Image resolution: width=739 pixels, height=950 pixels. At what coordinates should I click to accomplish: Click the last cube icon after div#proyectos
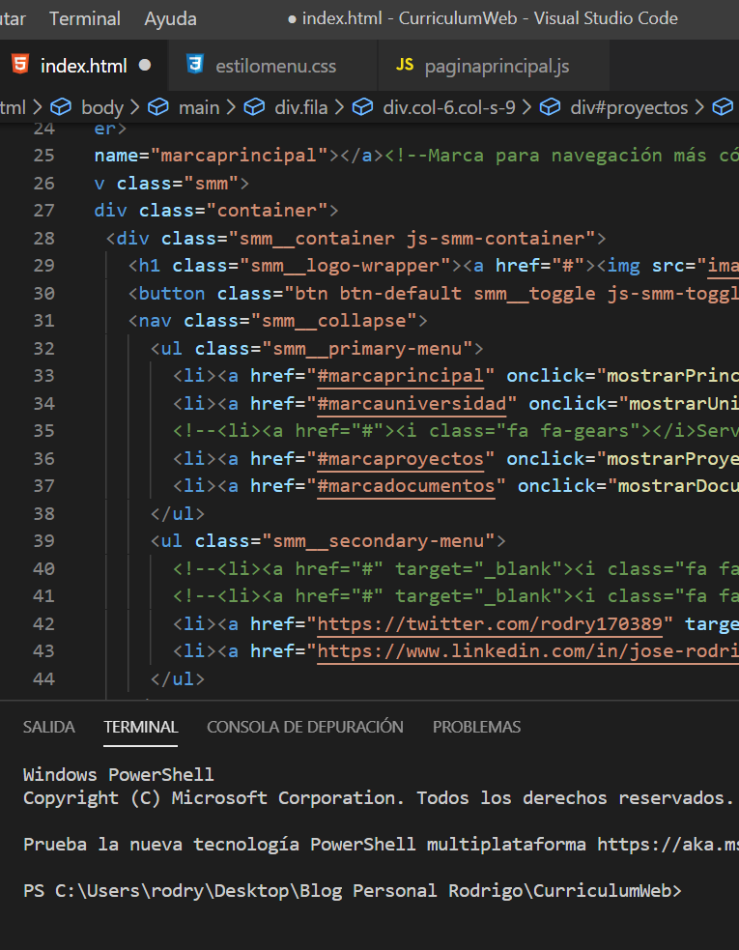click(x=723, y=107)
